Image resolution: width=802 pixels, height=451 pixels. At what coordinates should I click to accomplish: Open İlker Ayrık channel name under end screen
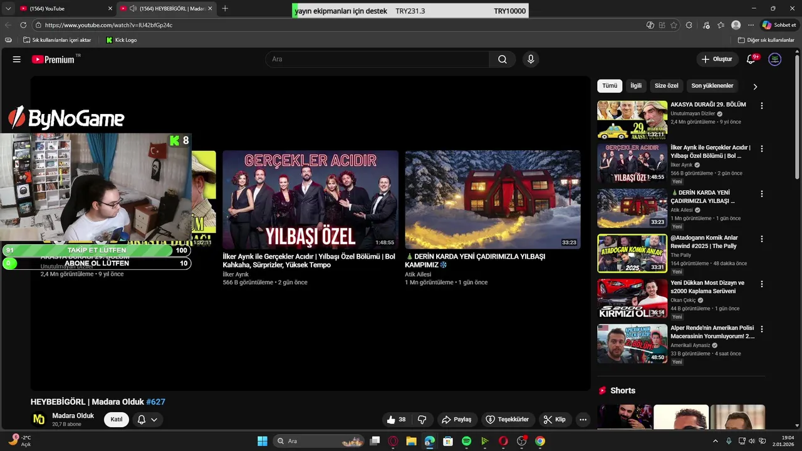click(236, 274)
